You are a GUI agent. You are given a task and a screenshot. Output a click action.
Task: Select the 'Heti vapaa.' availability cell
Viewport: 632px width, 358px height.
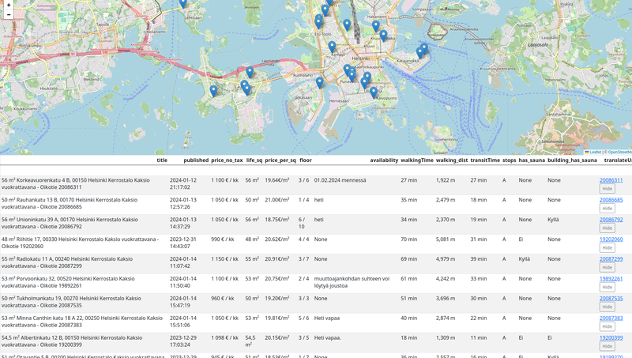328,337
